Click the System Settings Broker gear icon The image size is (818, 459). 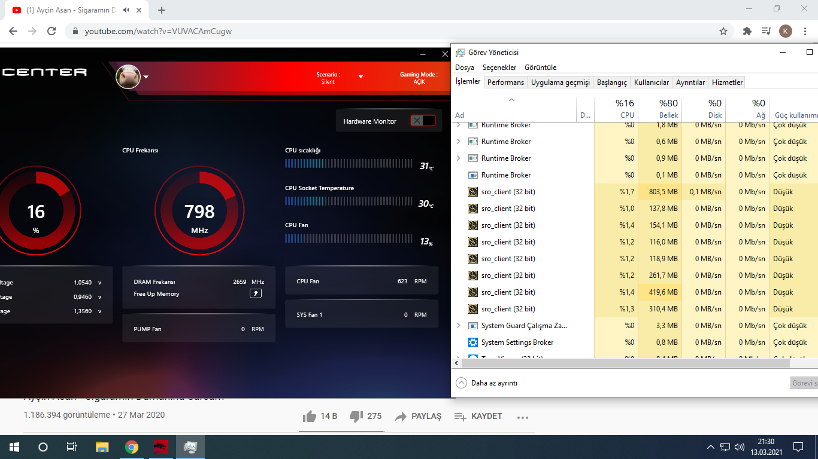pos(473,342)
